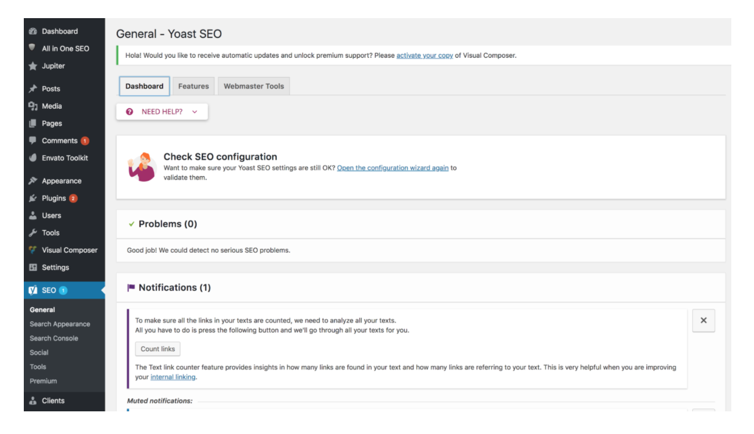Click the Tools wrench icon
The height and width of the screenshot is (434, 754).
pos(33,233)
